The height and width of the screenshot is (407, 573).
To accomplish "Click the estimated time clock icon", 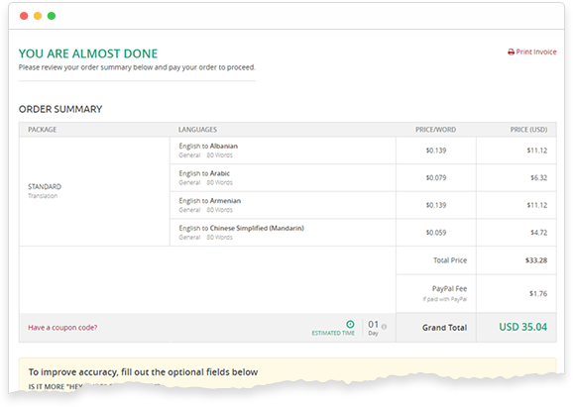I will (350, 324).
